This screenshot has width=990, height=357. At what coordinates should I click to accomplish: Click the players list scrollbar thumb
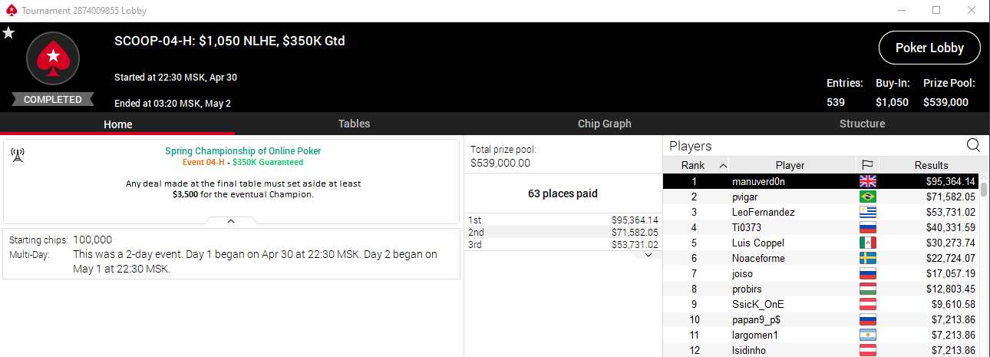tap(985, 190)
